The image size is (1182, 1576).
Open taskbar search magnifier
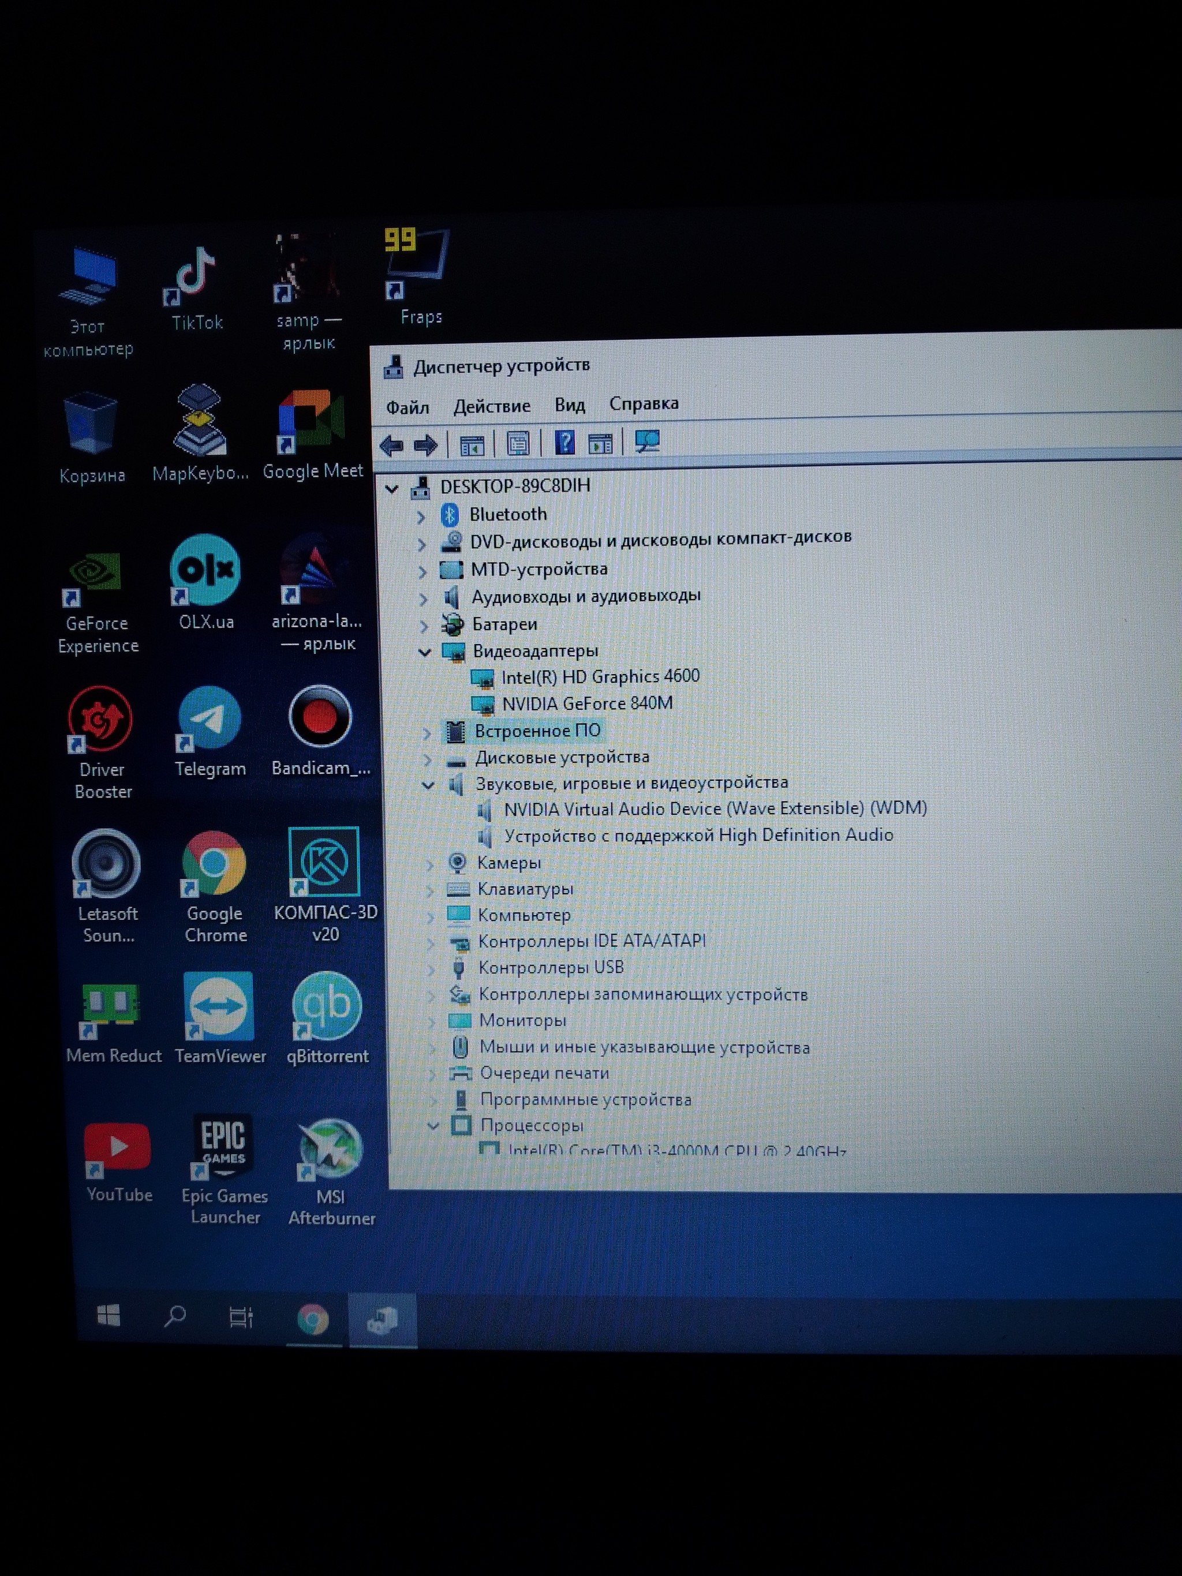[x=174, y=1316]
